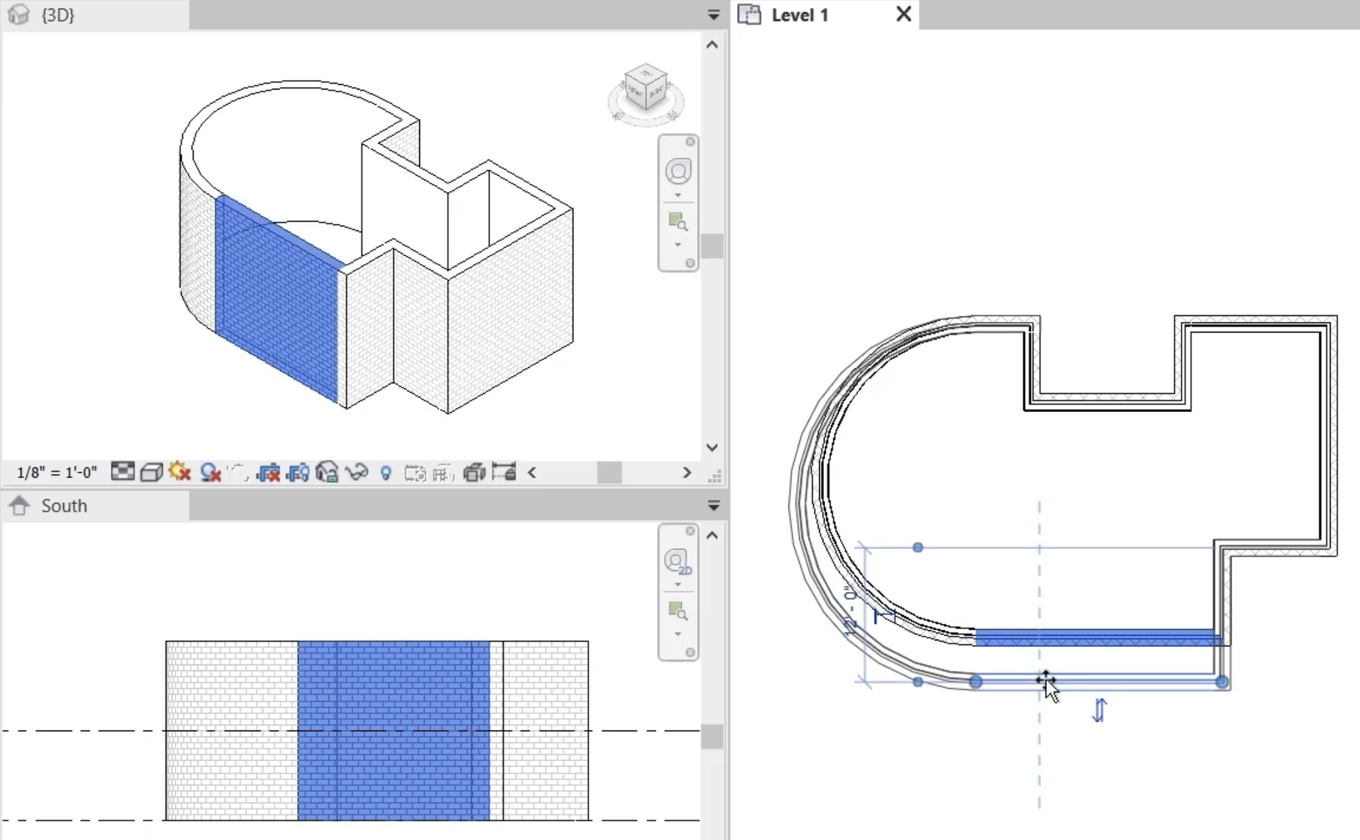Toggle the 3D view panel collapse
Screen dimensions: 1360x840
714,13
